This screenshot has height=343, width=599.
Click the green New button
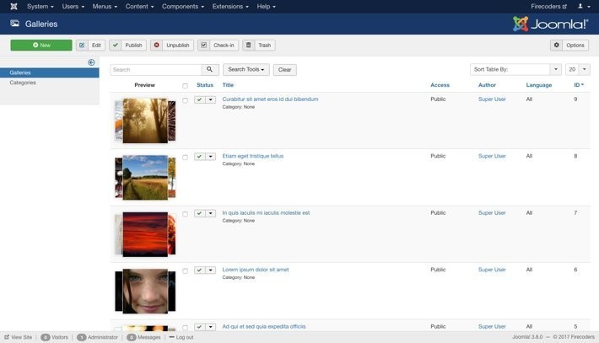41,45
